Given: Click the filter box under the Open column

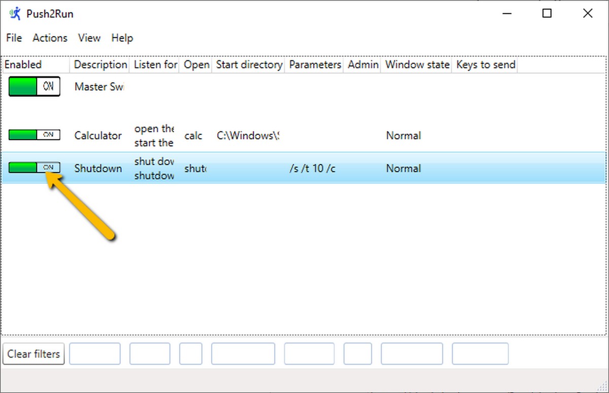Looking at the screenshot, I should (x=191, y=354).
